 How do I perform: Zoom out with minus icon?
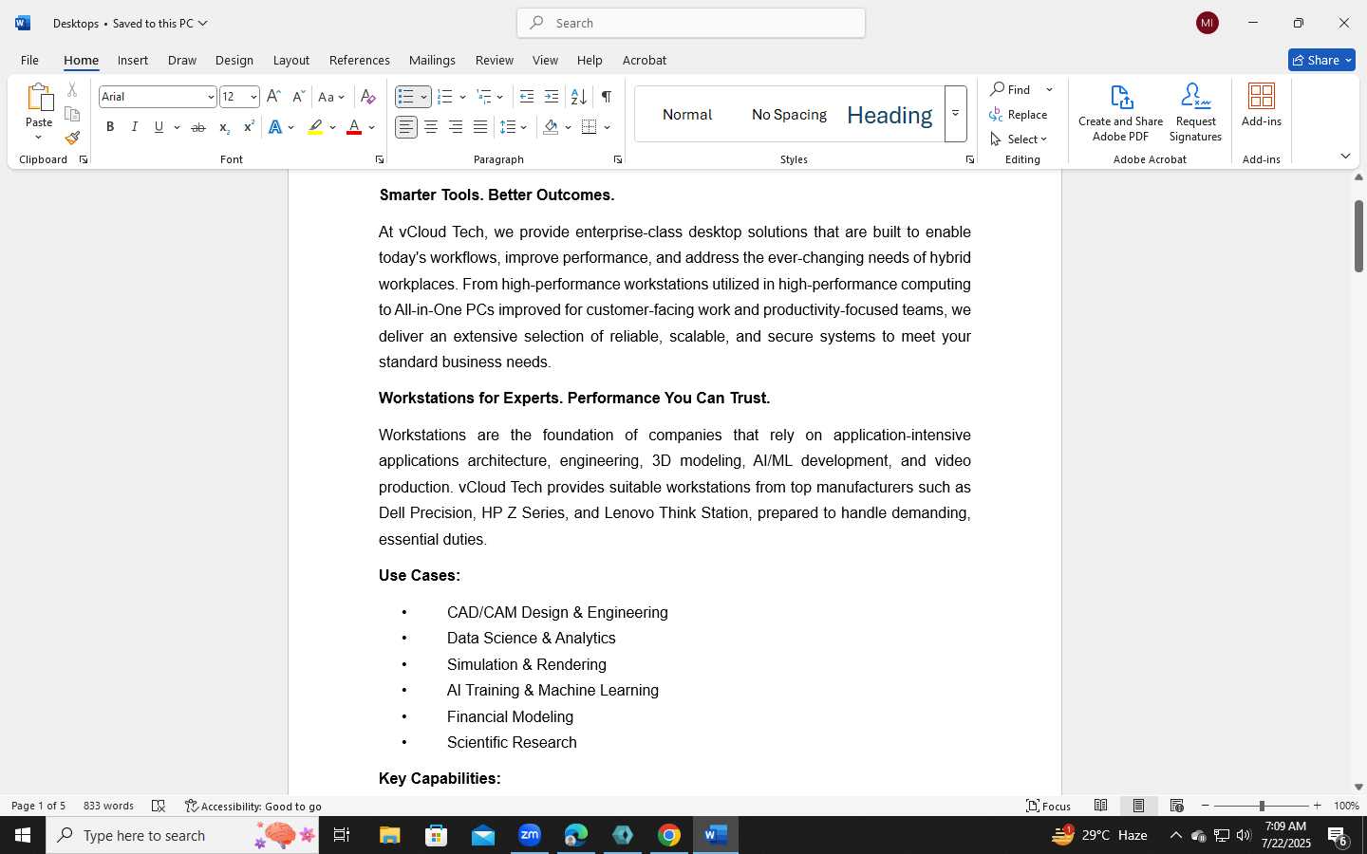coord(1206,806)
